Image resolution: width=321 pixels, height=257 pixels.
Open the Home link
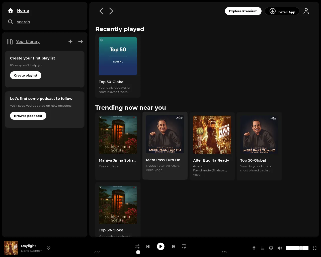click(x=23, y=11)
